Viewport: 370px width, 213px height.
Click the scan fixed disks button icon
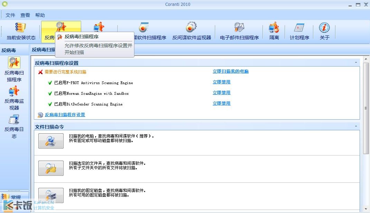[51, 195]
